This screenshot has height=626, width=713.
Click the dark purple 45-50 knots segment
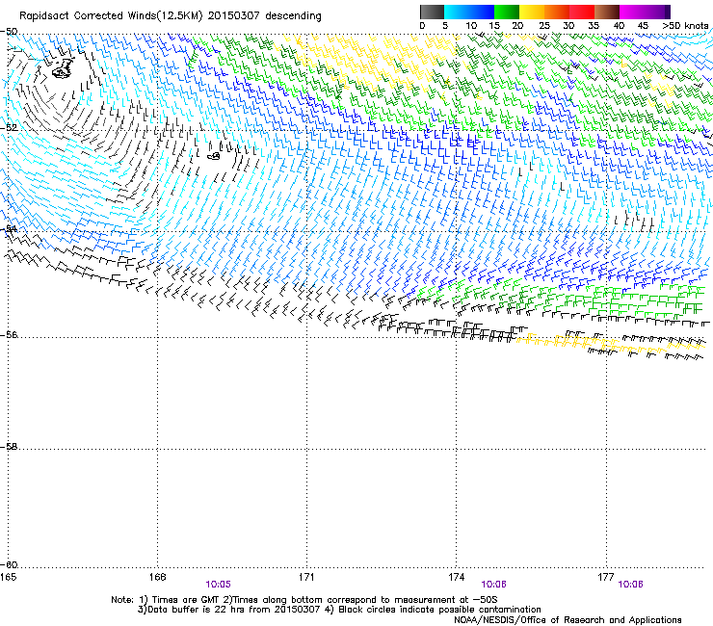pos(657,12)
